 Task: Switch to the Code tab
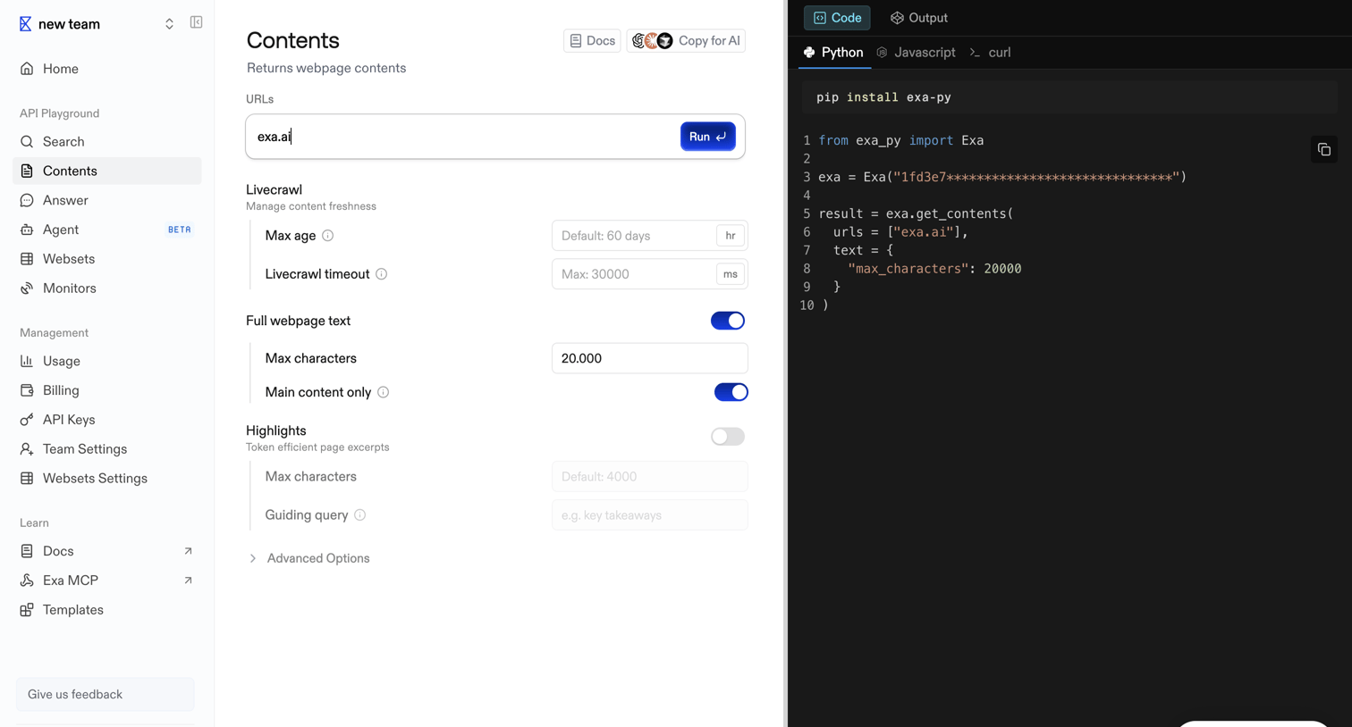(837, 18)
